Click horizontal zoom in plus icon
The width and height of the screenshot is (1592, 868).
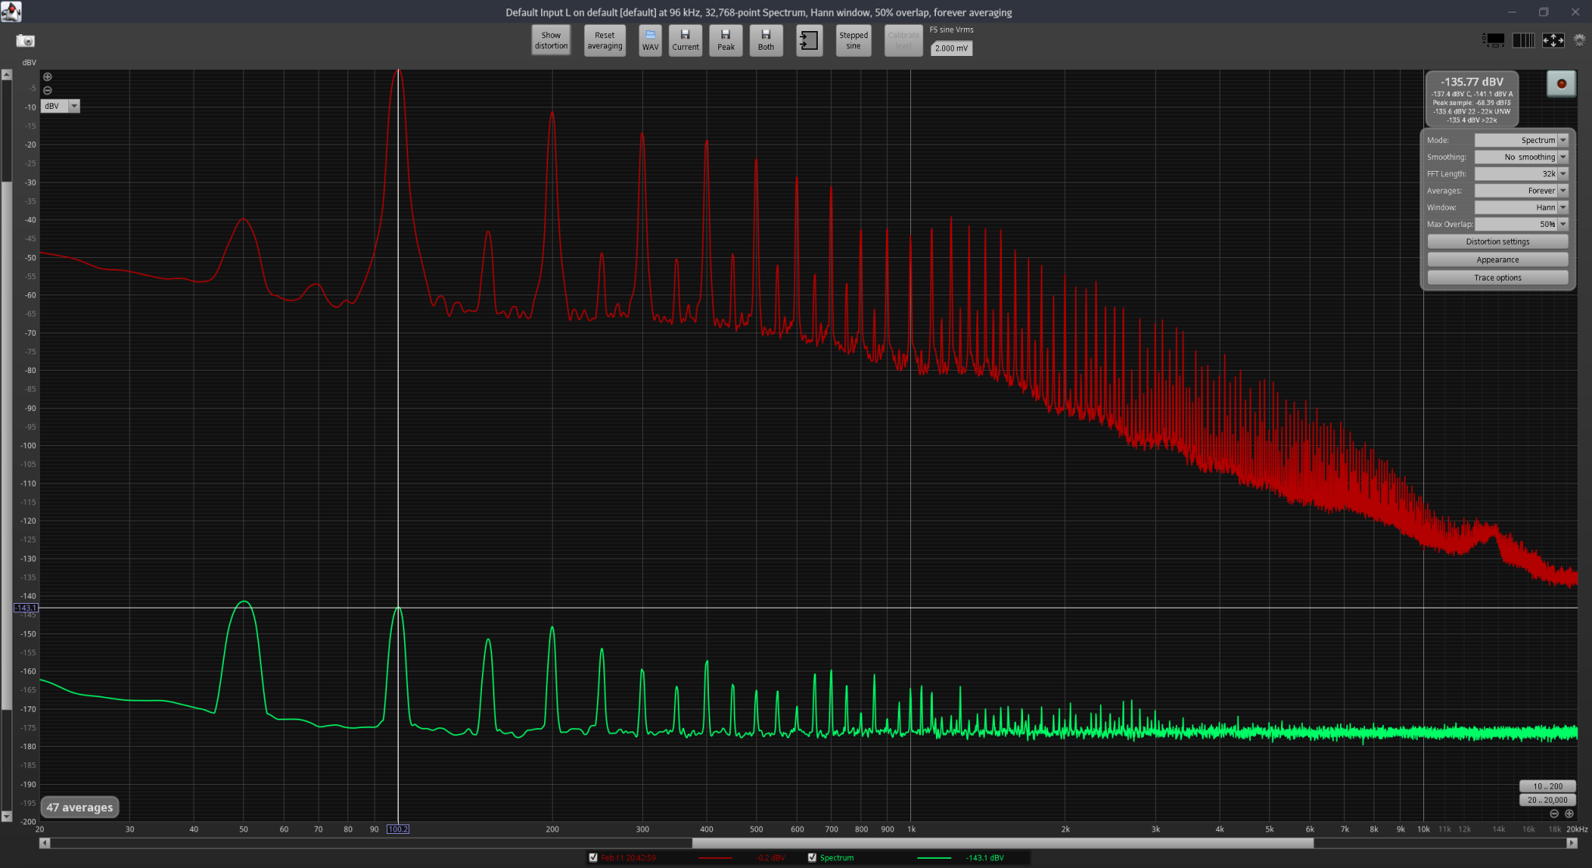tap(1569, 814)
